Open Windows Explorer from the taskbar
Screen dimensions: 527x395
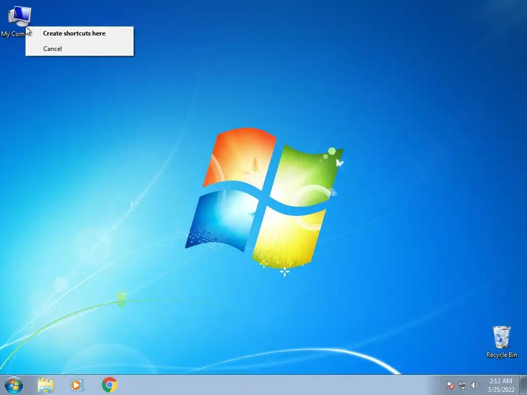coord(46,385)
